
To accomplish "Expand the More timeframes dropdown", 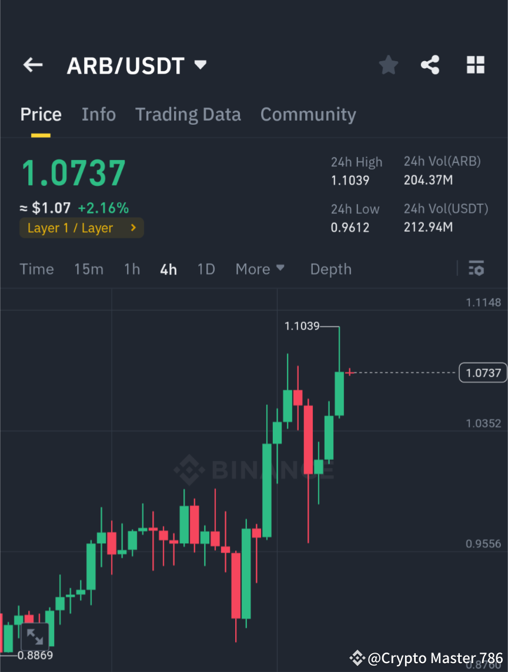I will 260,269.
